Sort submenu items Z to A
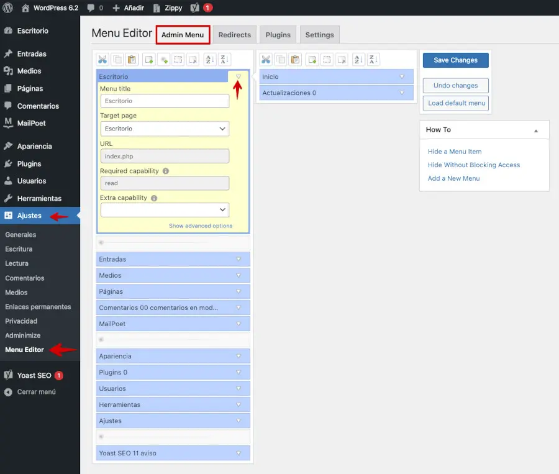Screen dimensions: 559x474 point(373,60)
